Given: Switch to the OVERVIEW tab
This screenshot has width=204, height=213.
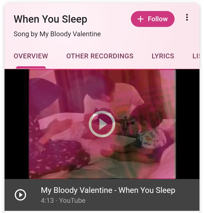Looking at the screenshot, I should [x=31, y=56].
